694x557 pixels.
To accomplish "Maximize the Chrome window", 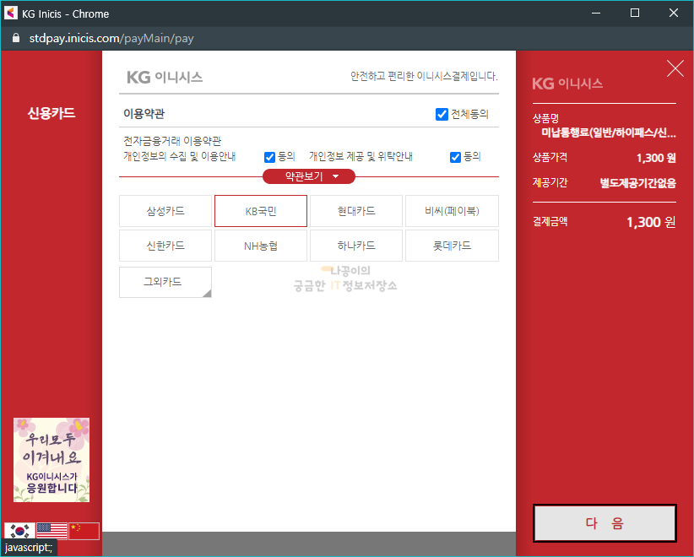I will tap(635, 14).
